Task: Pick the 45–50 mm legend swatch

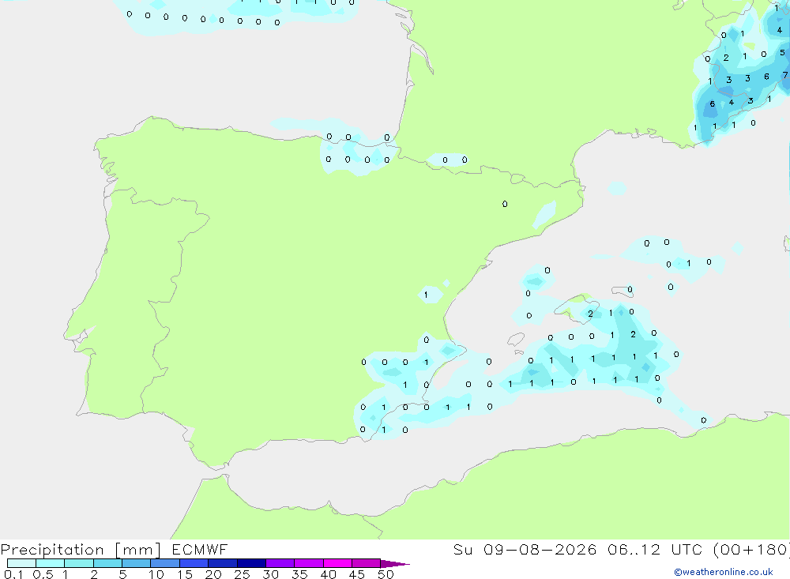Action: tap(366, 563)
